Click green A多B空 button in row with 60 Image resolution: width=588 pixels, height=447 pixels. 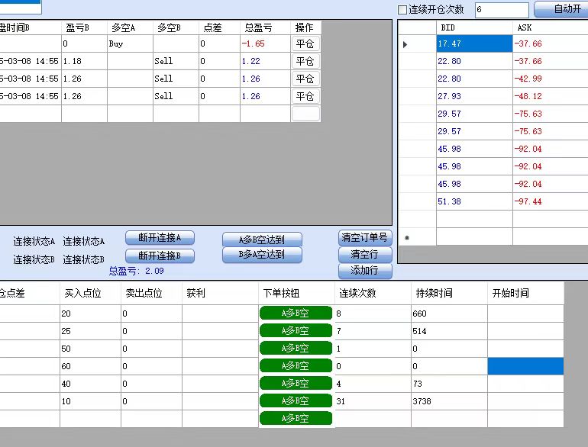[x=296, y=365]
